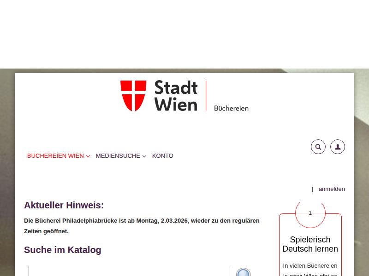Expand chevron next to BÜCHEREIEN WIEN
The height and width of the screenshot is (276, 369).
coord(88,156)
